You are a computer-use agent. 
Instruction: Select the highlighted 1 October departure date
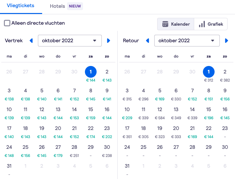coord(91,72)
